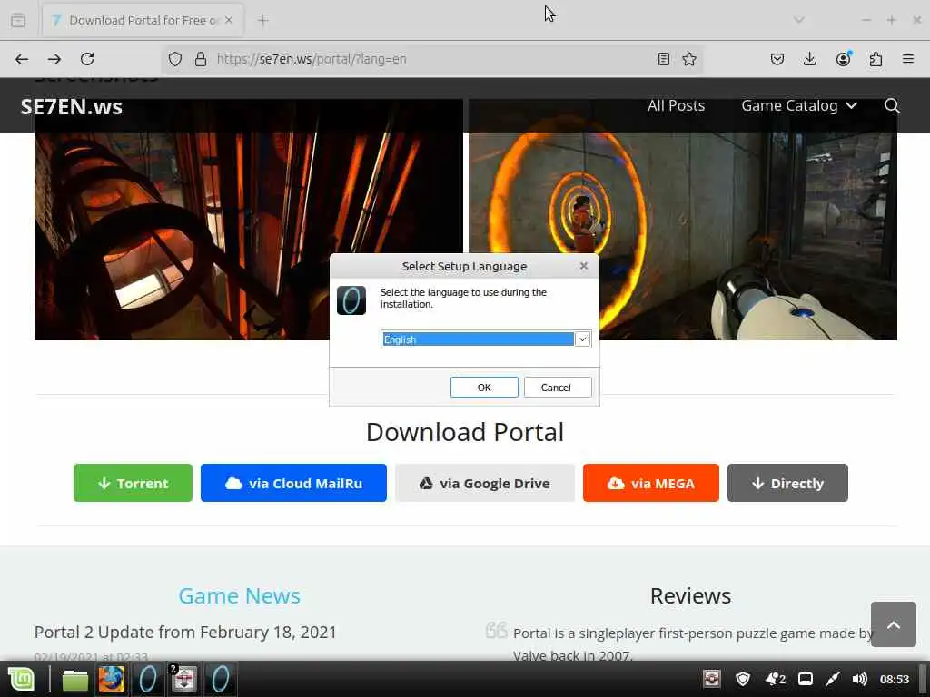The height and width of the screenshot is (697, 930).
Task: Download via Google Drive button
Action: (485, 483)
